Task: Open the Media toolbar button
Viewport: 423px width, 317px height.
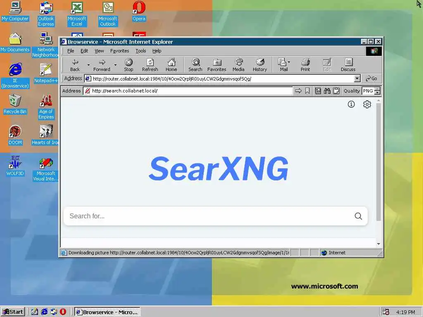Action: click(238, 65)
